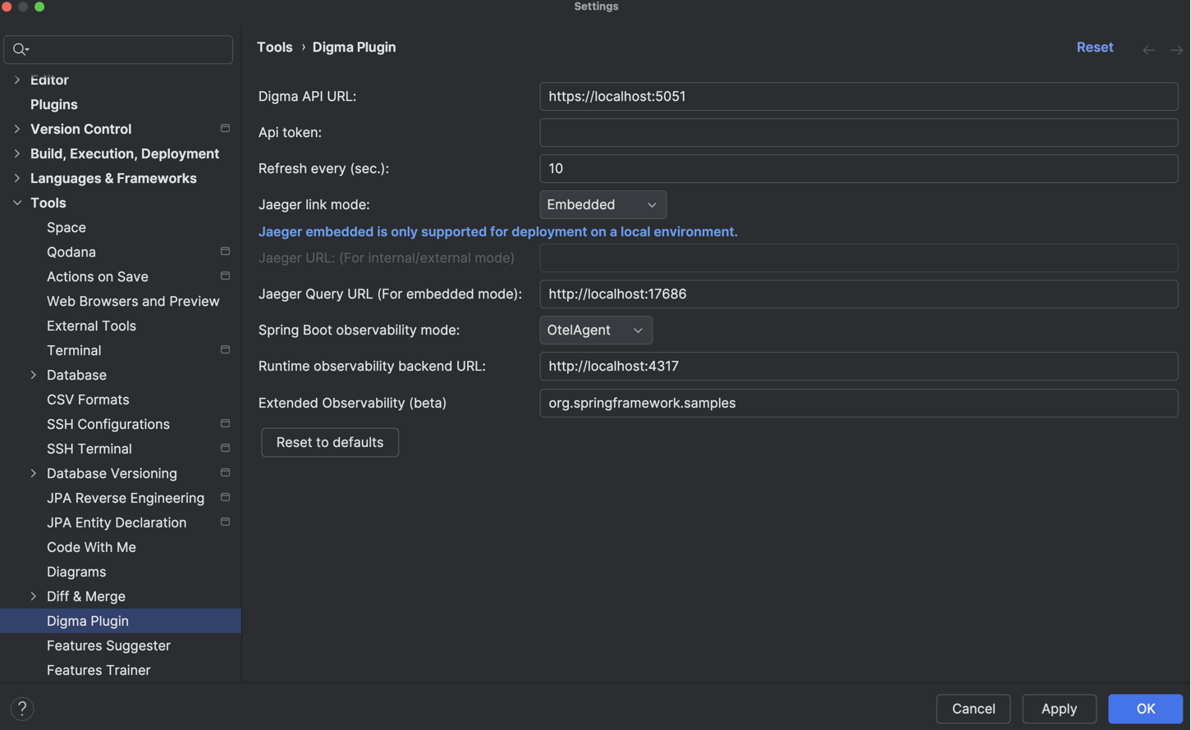Click the monitor icon beside Version Control
This screenshot has height=730, width=1191.
point(225,128)
